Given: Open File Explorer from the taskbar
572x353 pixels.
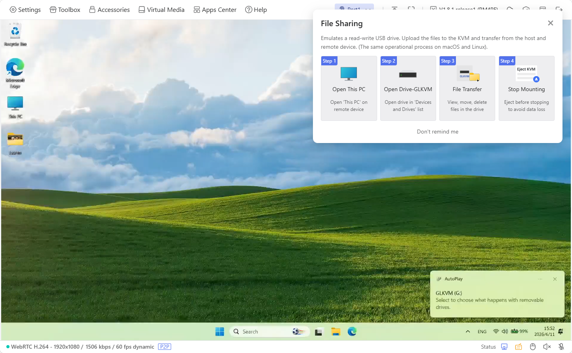Looking at the screenshot, I should pyautogui.click(x=336, y=332).
